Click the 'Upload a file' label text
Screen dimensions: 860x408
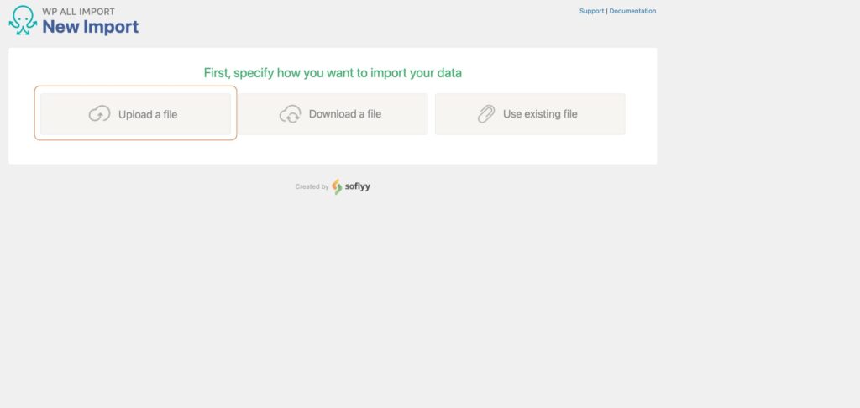point(148,115)
